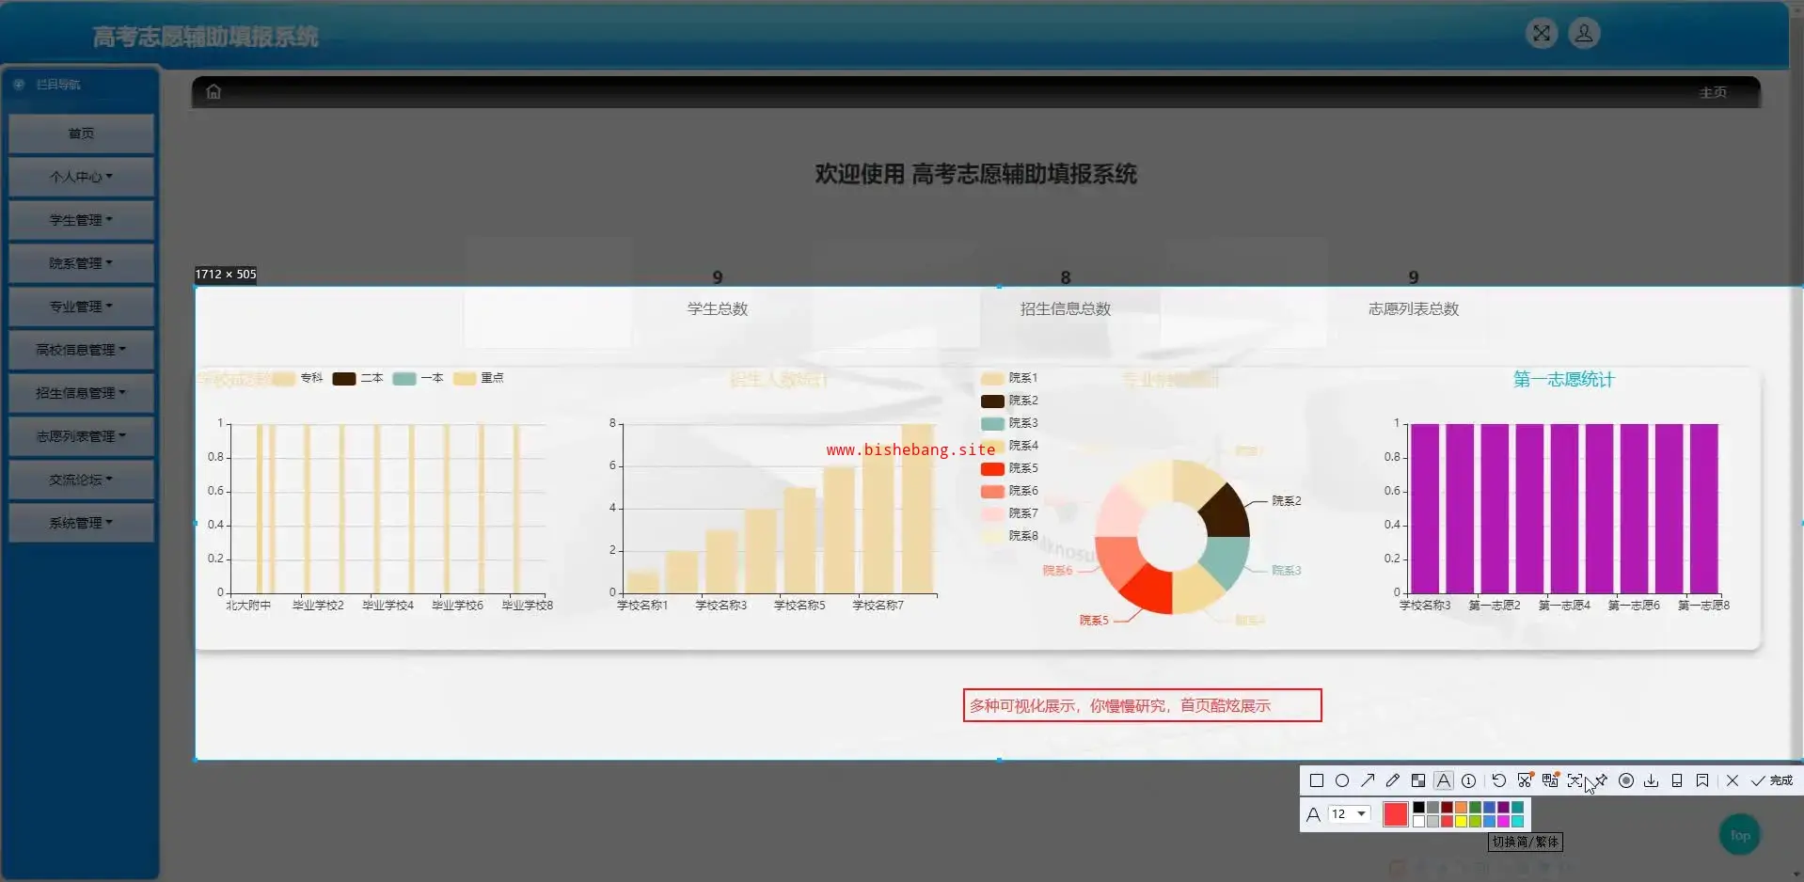Click the home icon in the breadcrumb bar
The image size is (1804, 882).
pyautogui.click(x=214, y=91)
